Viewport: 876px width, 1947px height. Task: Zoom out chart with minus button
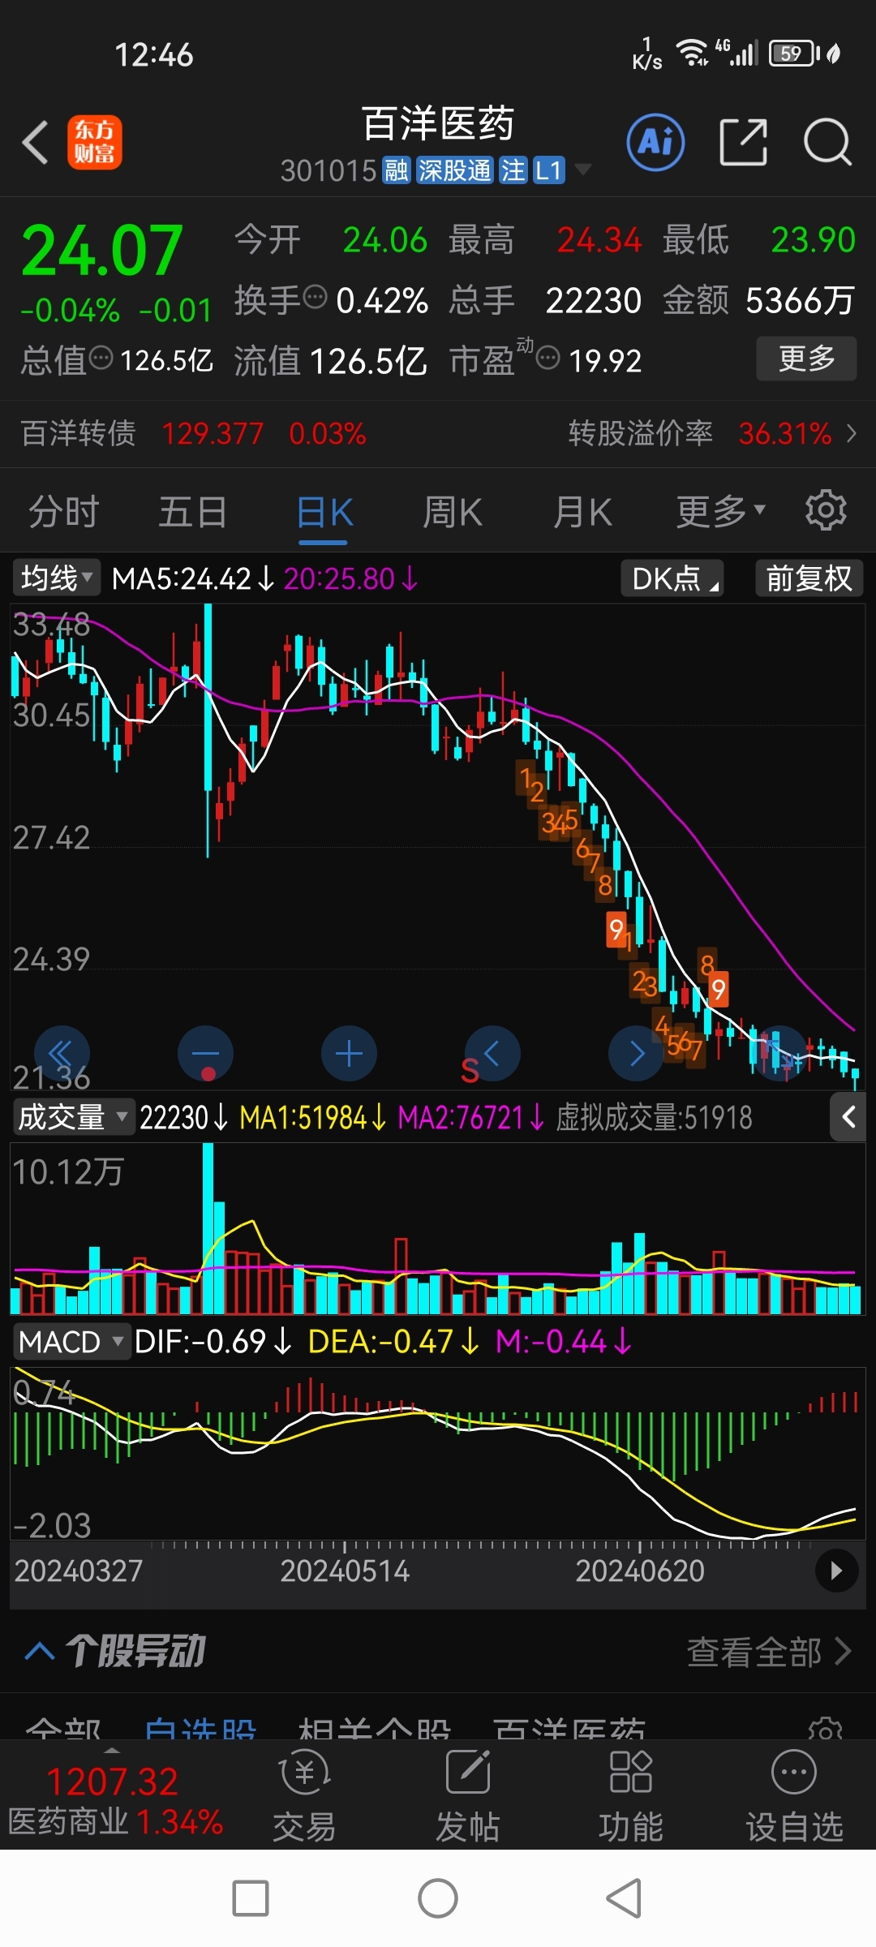click(x=205, y=1054)
